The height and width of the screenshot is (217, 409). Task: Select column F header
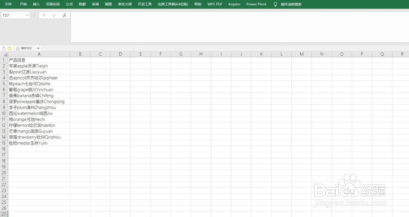(x=161, y=54)
